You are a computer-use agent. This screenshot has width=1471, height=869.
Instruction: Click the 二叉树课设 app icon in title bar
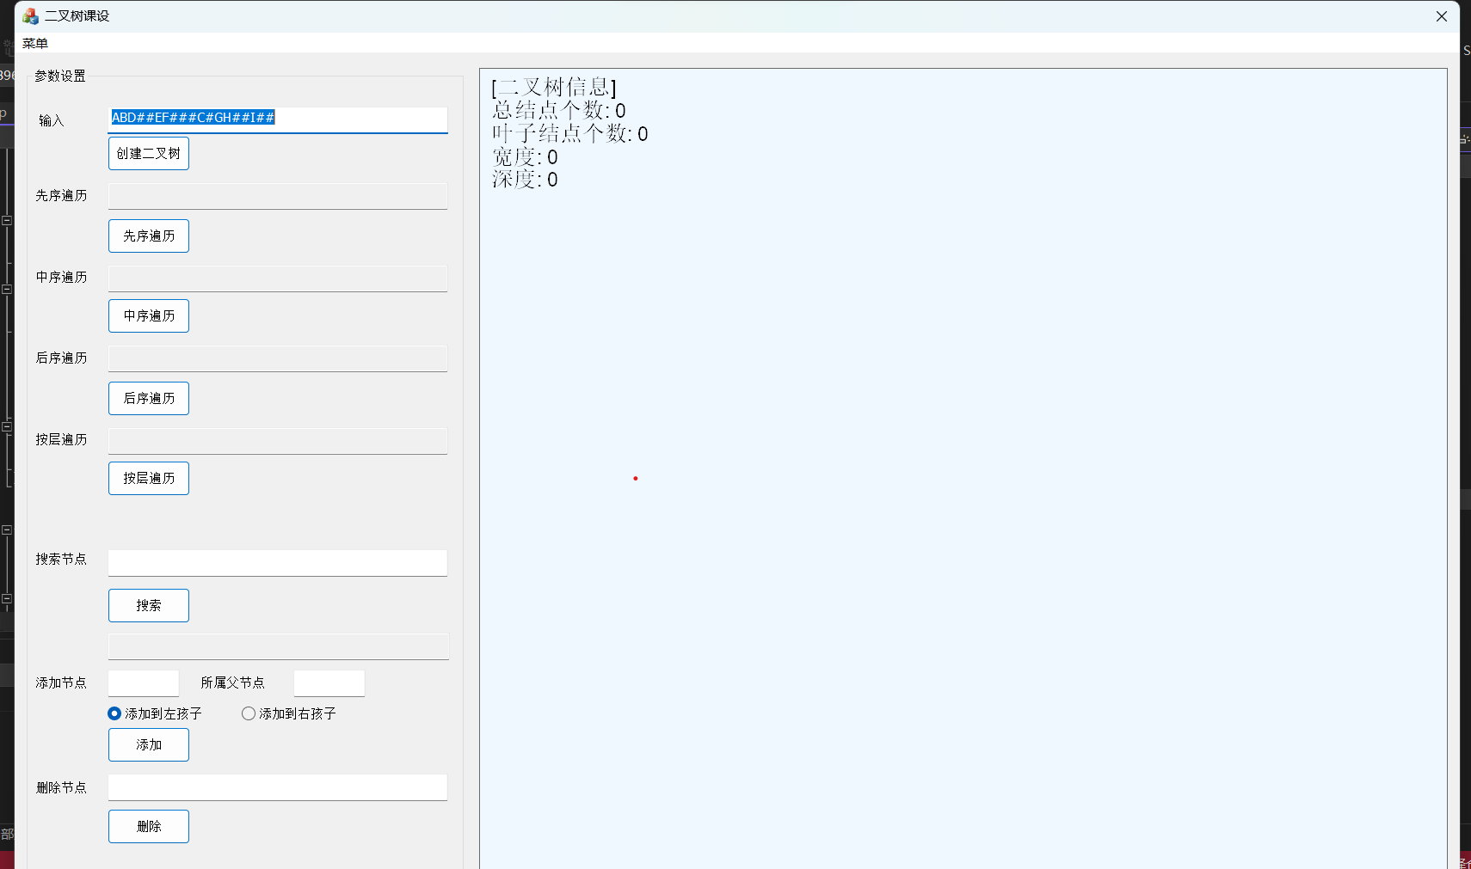30,16
